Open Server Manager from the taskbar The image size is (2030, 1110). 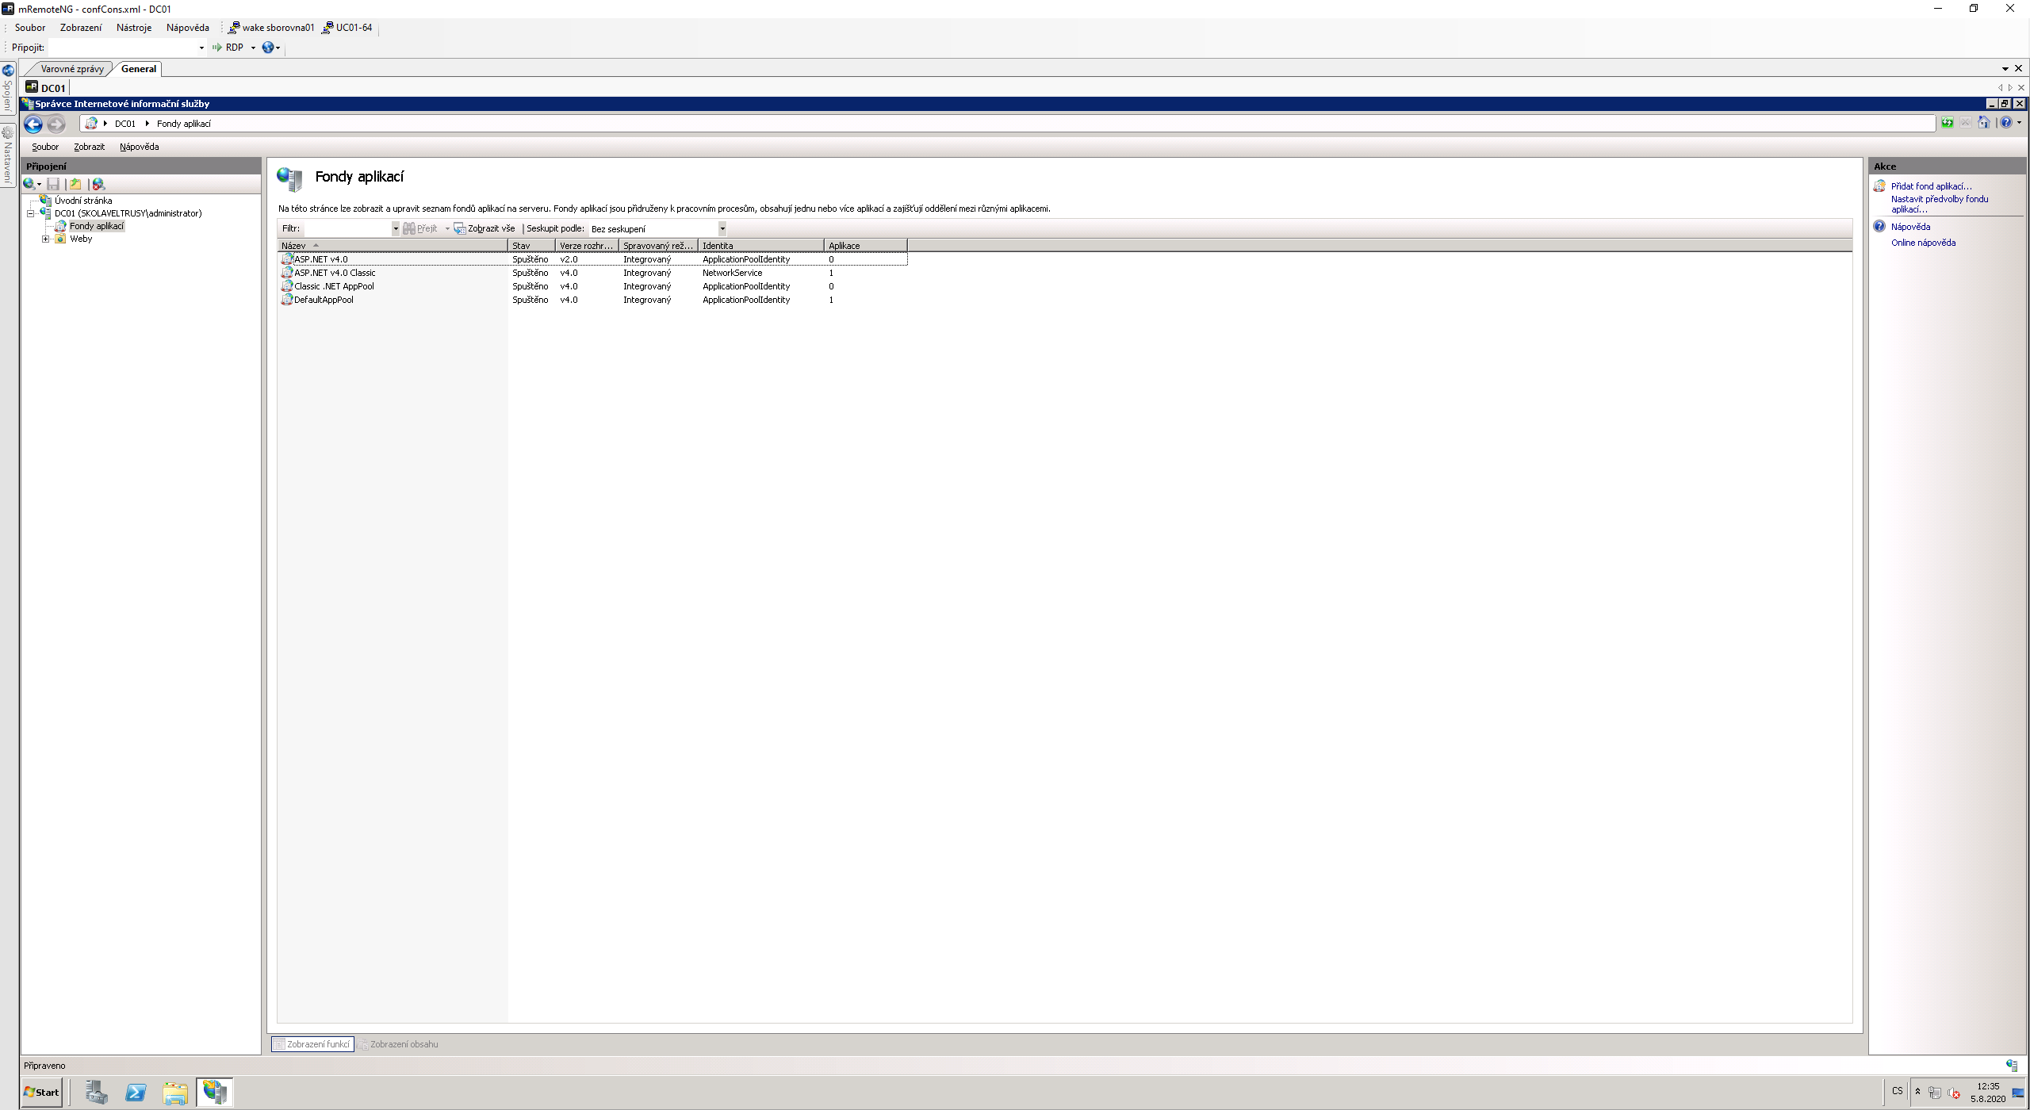pyautogui.click(x=96, y=1092)
